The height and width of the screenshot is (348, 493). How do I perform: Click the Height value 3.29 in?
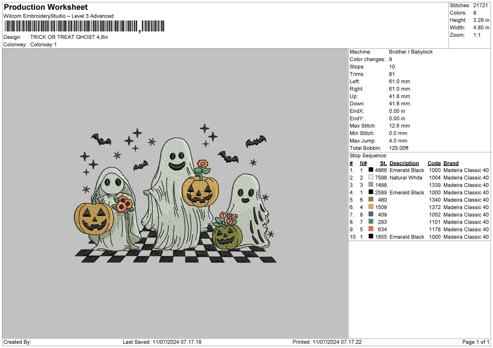(481, 20)
